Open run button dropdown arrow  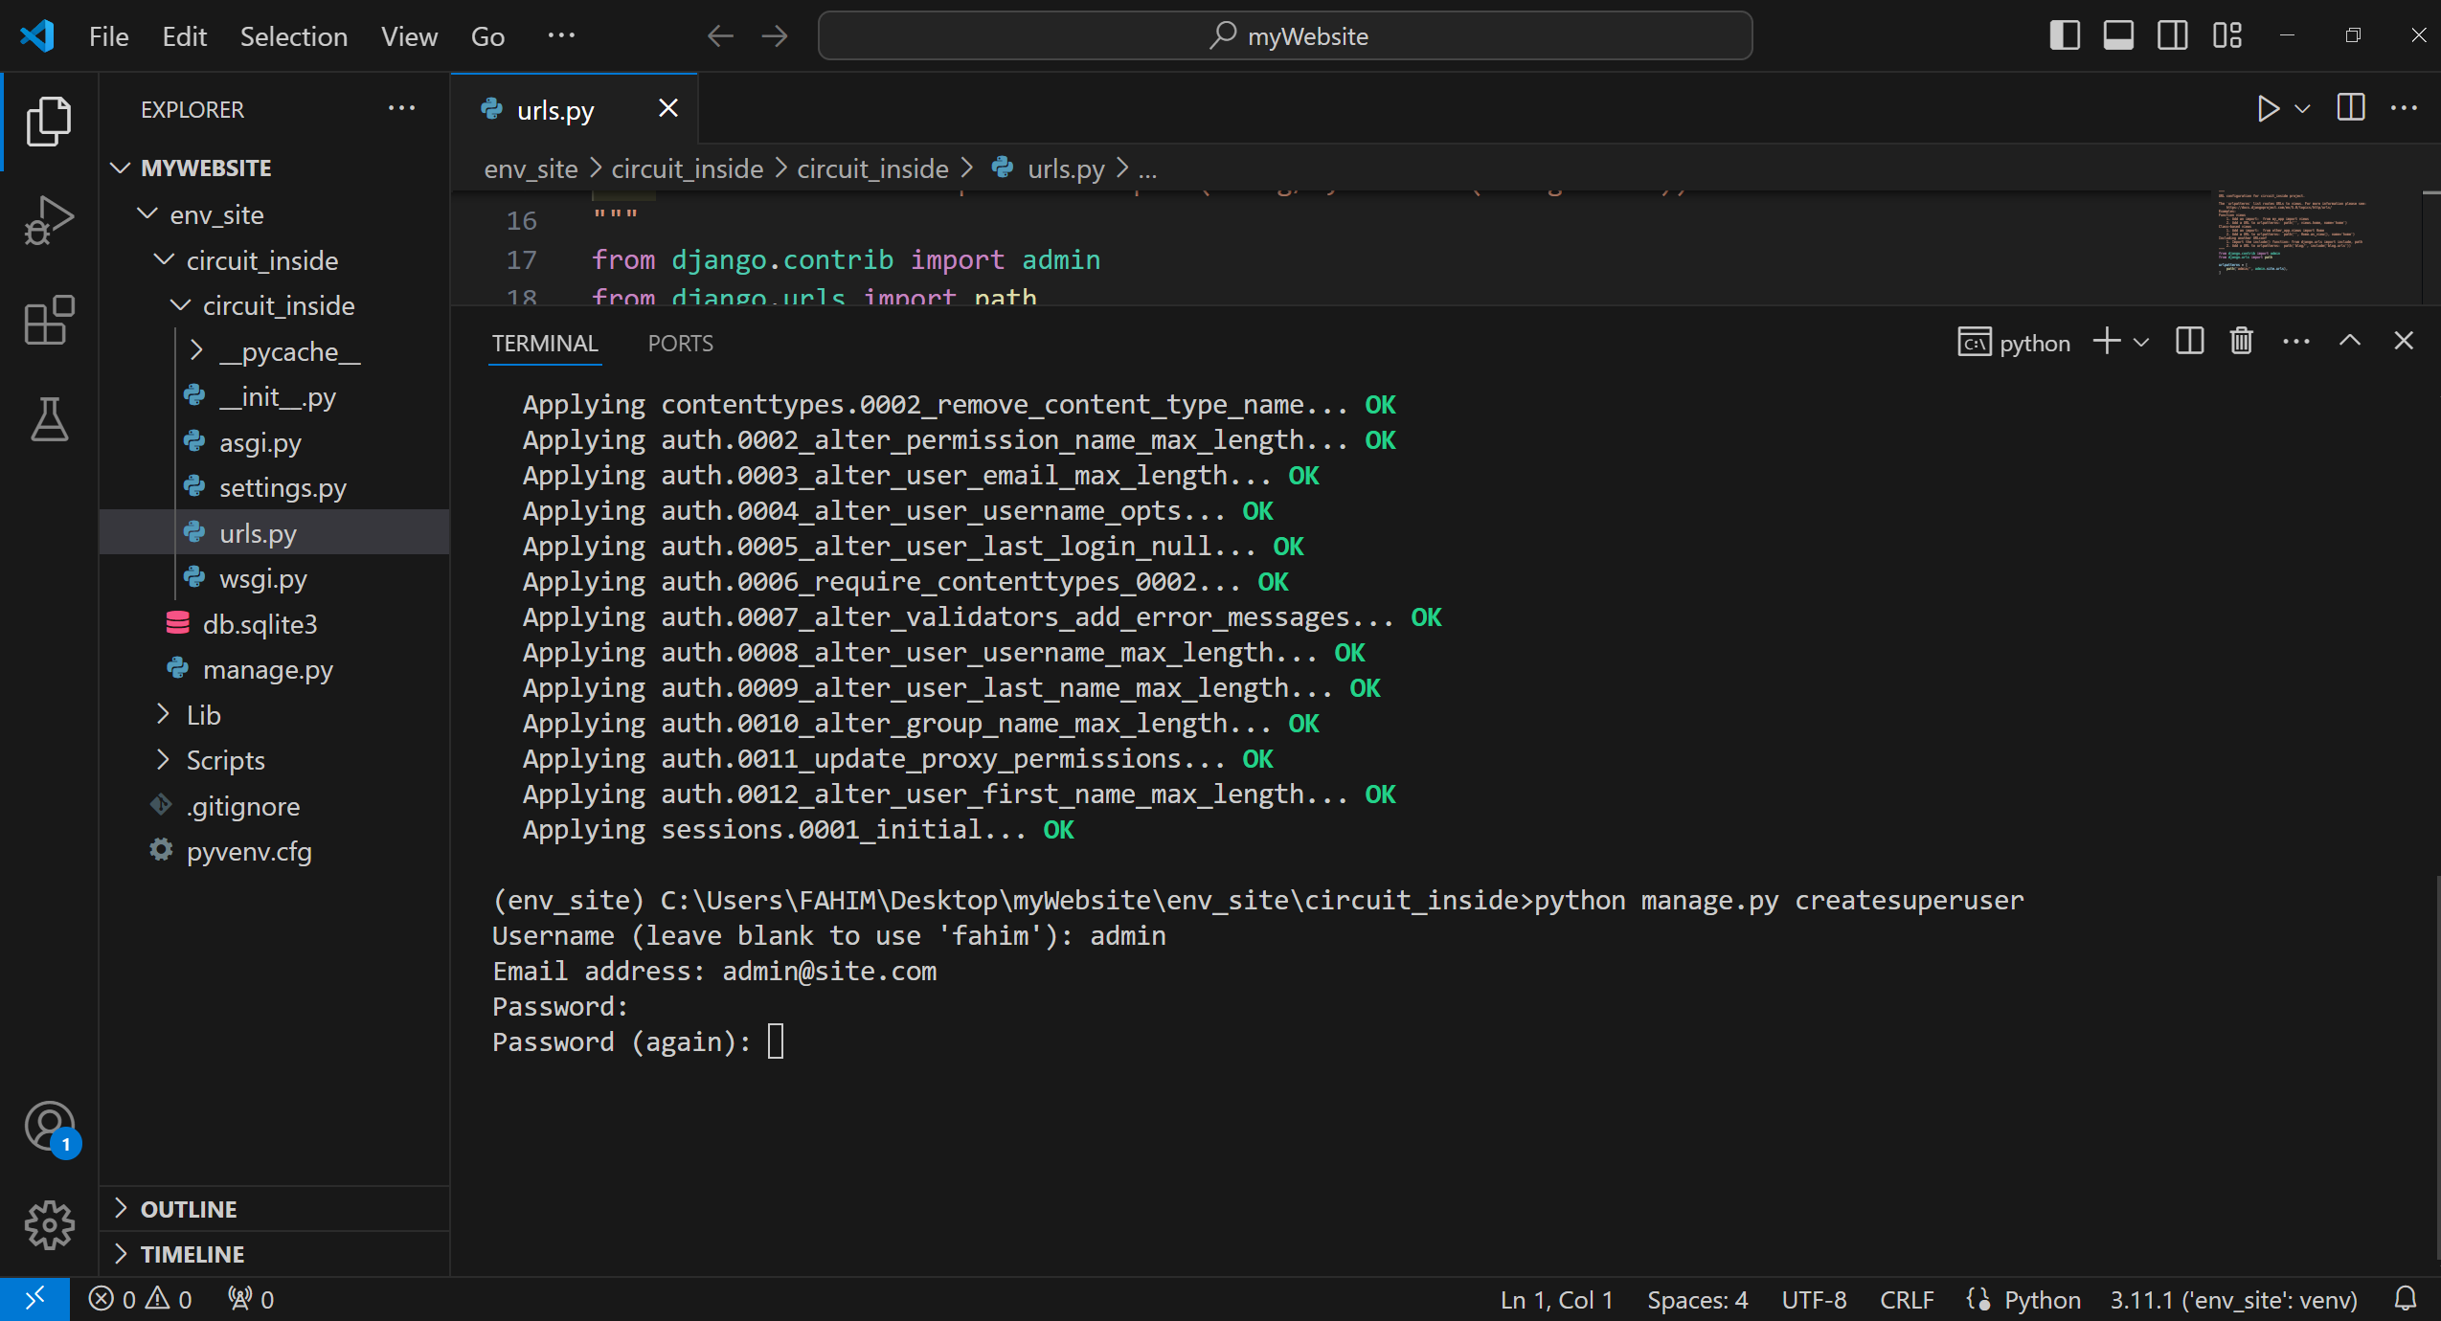(2303, 109)
